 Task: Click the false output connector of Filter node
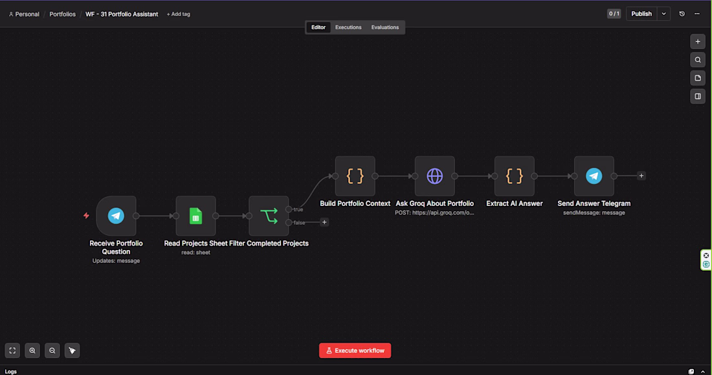pos(289,222)
